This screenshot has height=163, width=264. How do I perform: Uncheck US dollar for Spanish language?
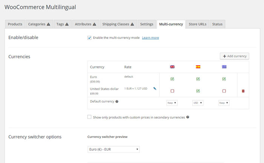coord(198,91)
